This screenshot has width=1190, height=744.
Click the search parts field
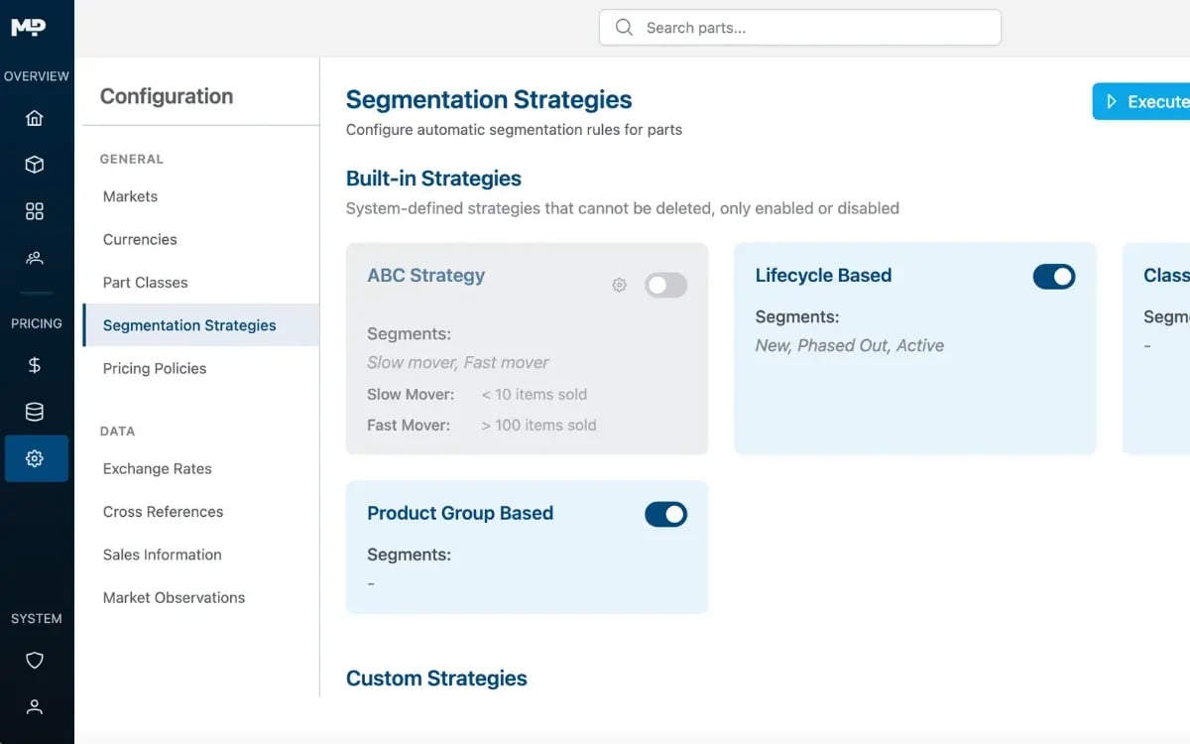[799, 27]
